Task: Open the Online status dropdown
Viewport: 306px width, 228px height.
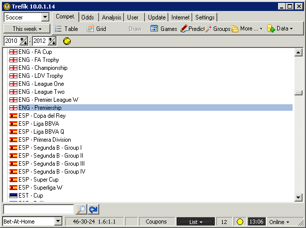Action: pos(279,222)
